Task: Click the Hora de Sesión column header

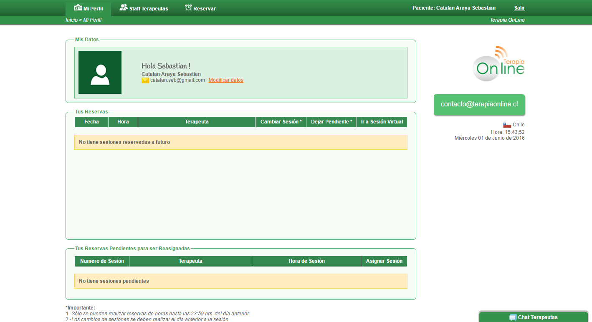Action: coord(306,261)
